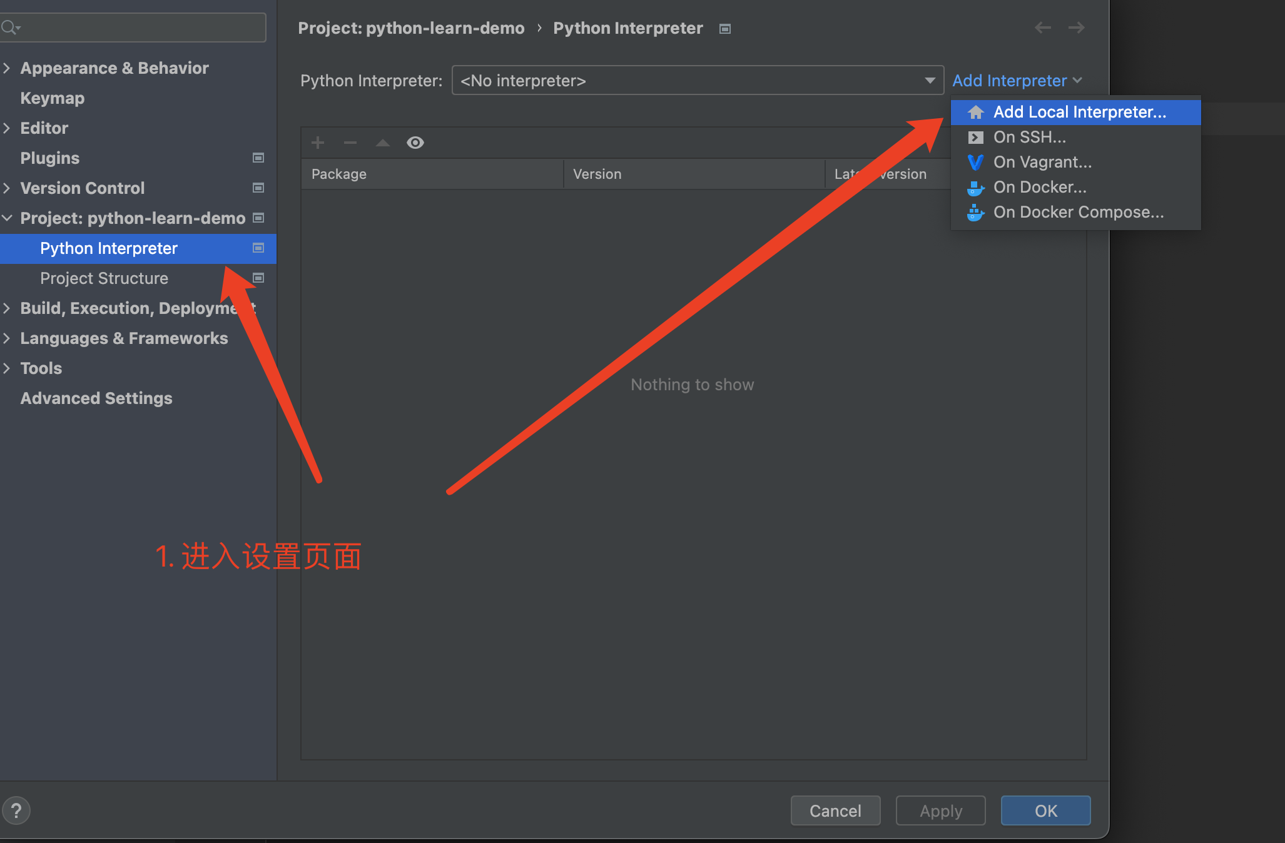Open the Python Interpreter combo box
1285x843 pixels.
(697, 81)
